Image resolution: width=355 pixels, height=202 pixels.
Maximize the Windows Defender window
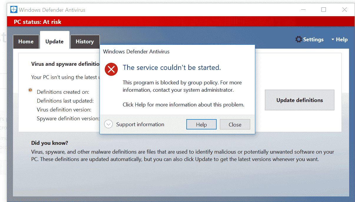click(324, 10)
